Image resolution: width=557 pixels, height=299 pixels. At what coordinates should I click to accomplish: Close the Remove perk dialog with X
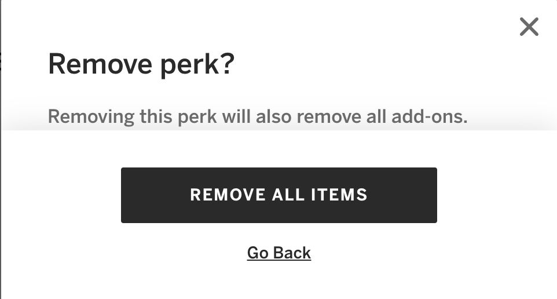(x=529, y=27)
